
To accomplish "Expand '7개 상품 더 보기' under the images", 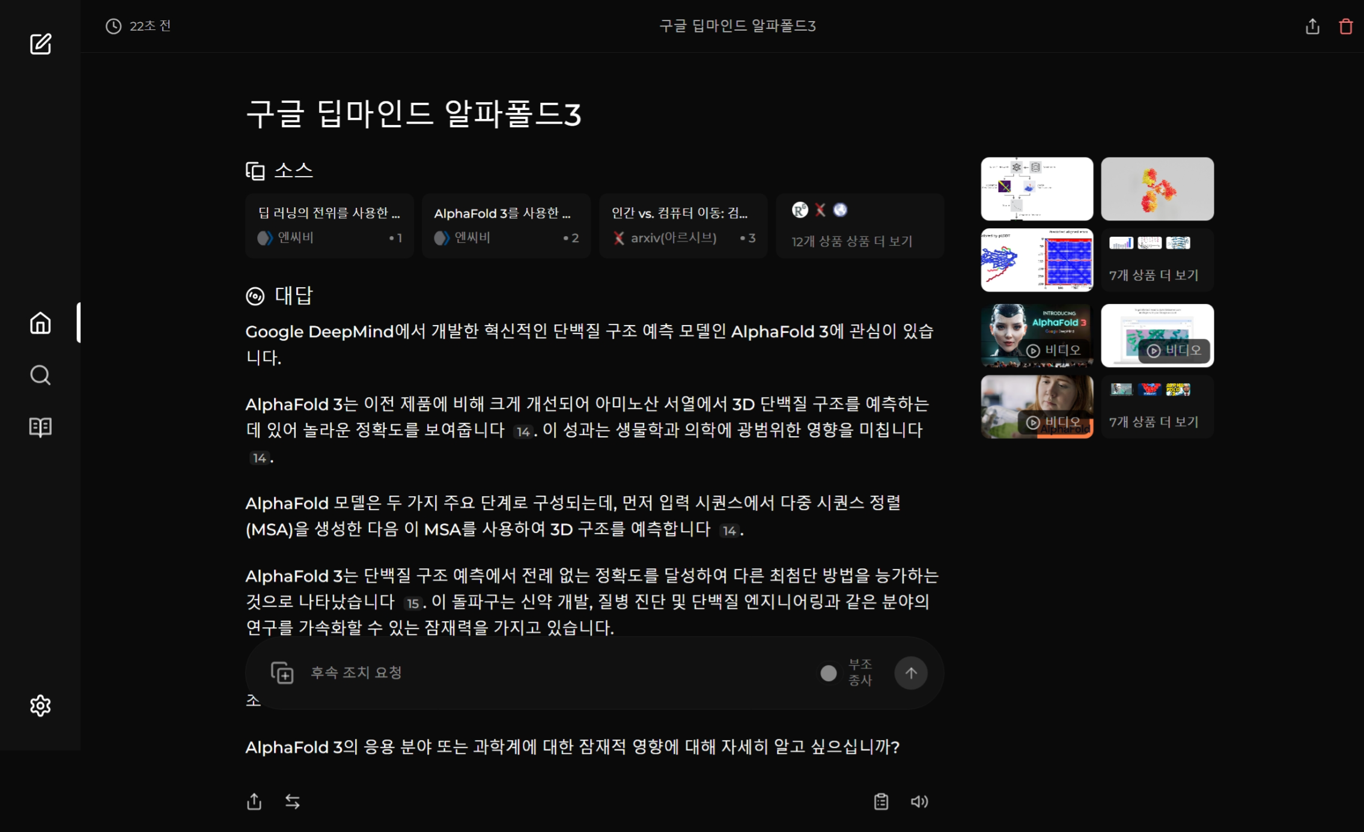I will [x=1157, y=260].
